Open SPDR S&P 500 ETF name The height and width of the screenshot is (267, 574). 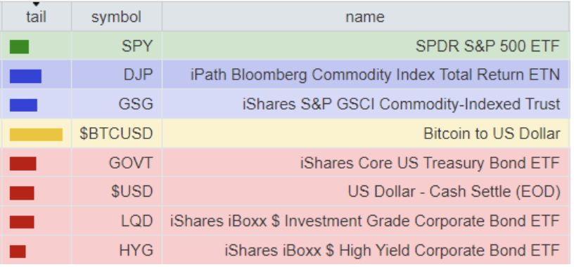tap(487, 46)
